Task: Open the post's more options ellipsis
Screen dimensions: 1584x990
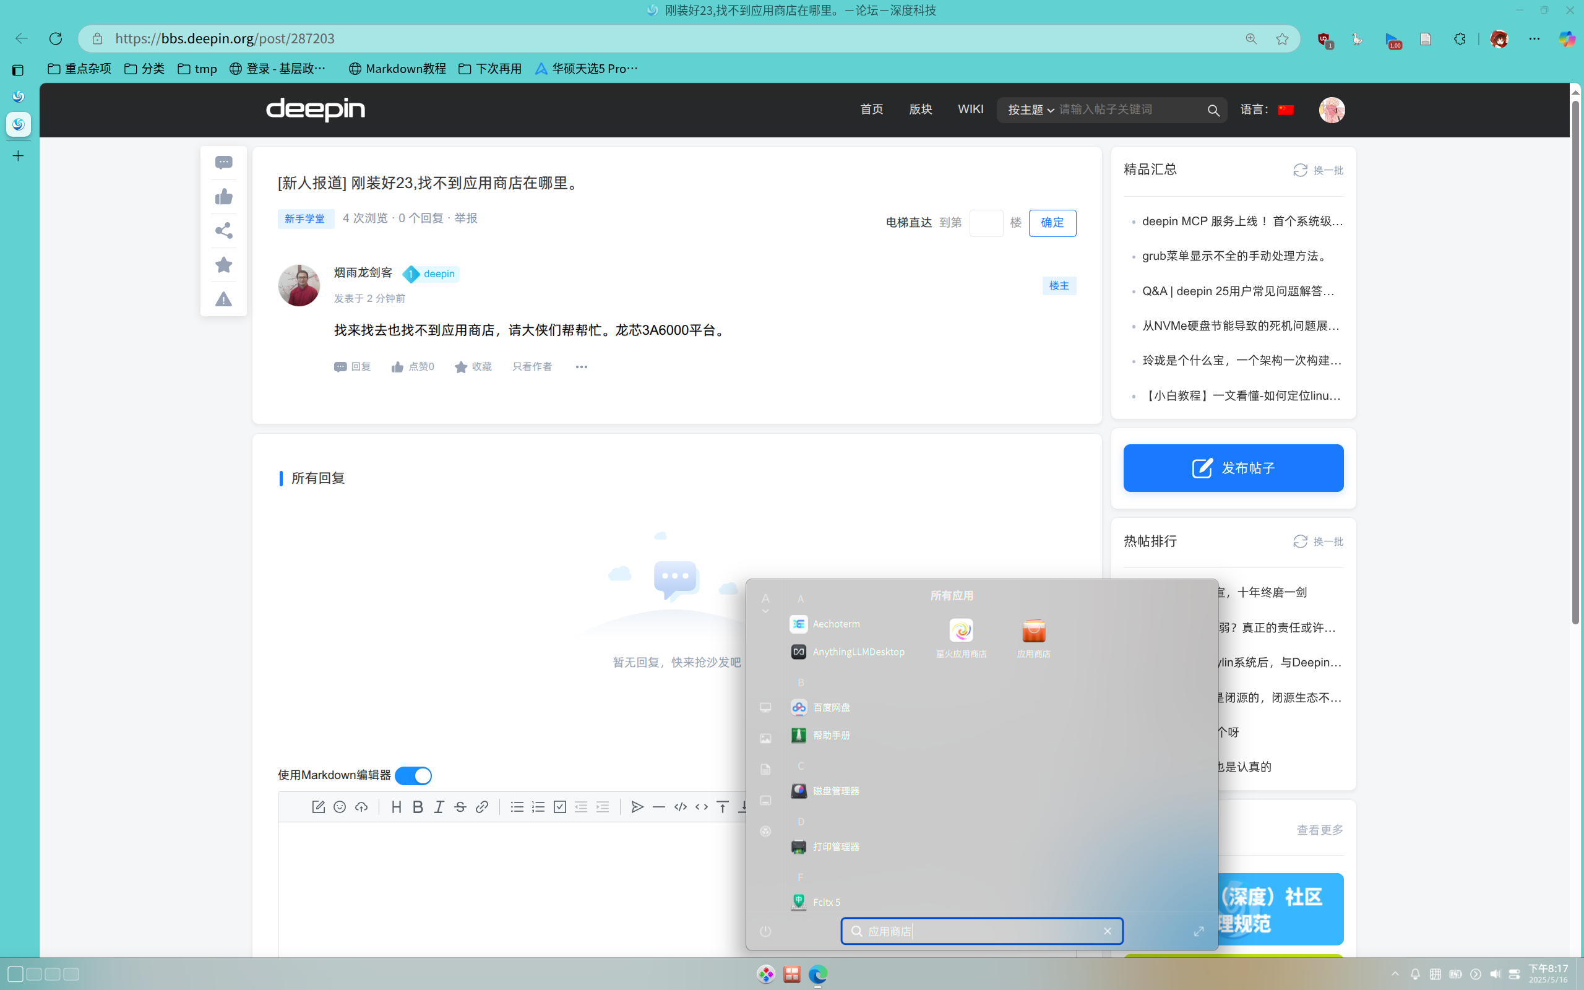Action: pyautogui.click(x=581, y=367)
